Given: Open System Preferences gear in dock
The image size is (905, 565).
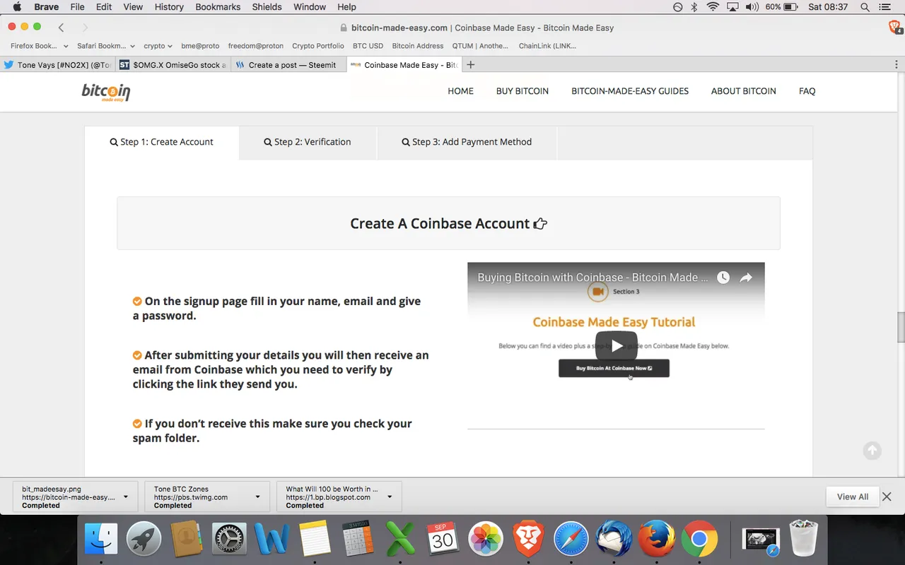Looking at the screenshot, I should (229, 540).
